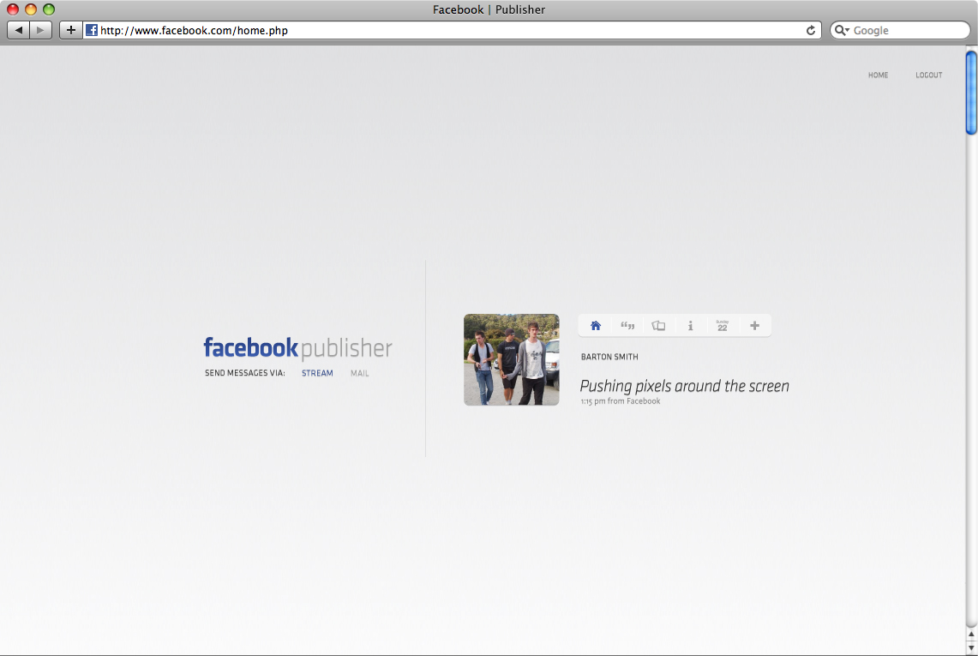Open the quotes icon tab

[627, 326]
